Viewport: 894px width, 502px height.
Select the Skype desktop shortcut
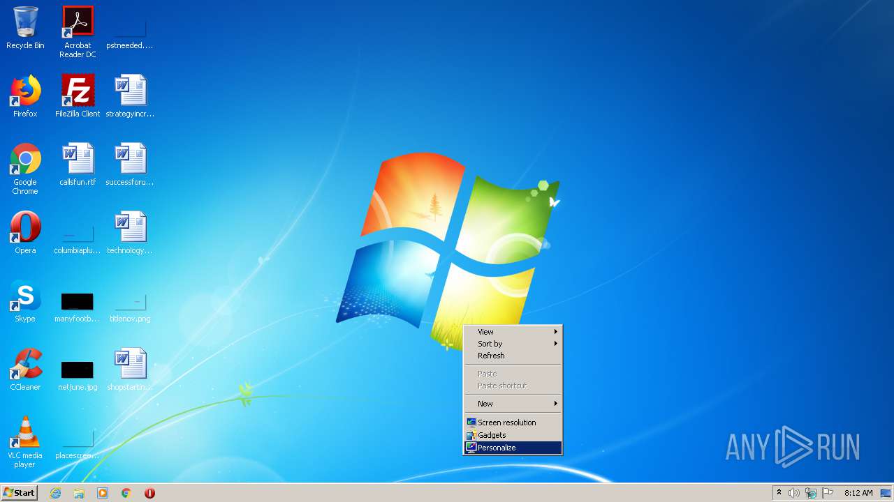point(25,301)
